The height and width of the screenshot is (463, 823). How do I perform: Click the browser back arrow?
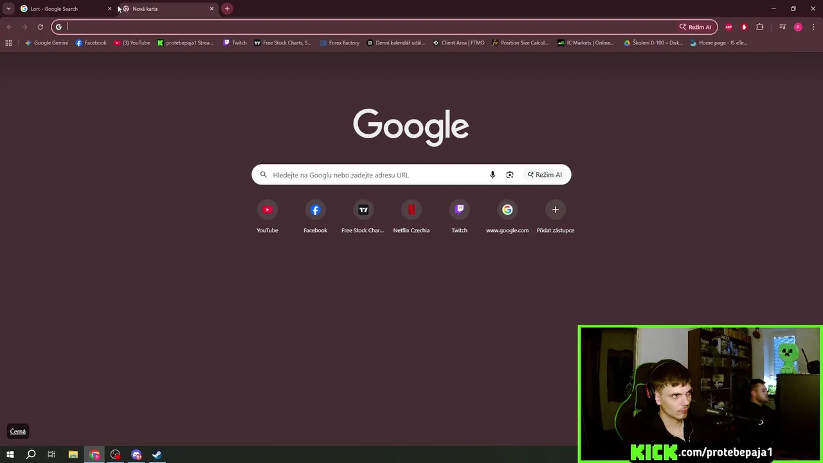tap(9, 27)
